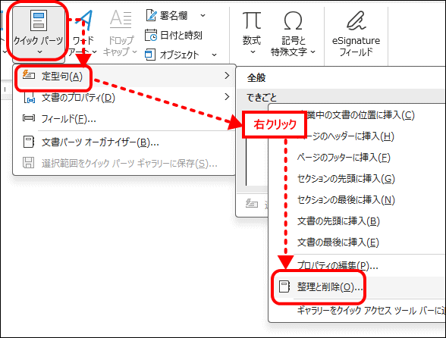
Task: Click the 文書パーツ オーガナイザー icon
Action: (x=29, y=142)
